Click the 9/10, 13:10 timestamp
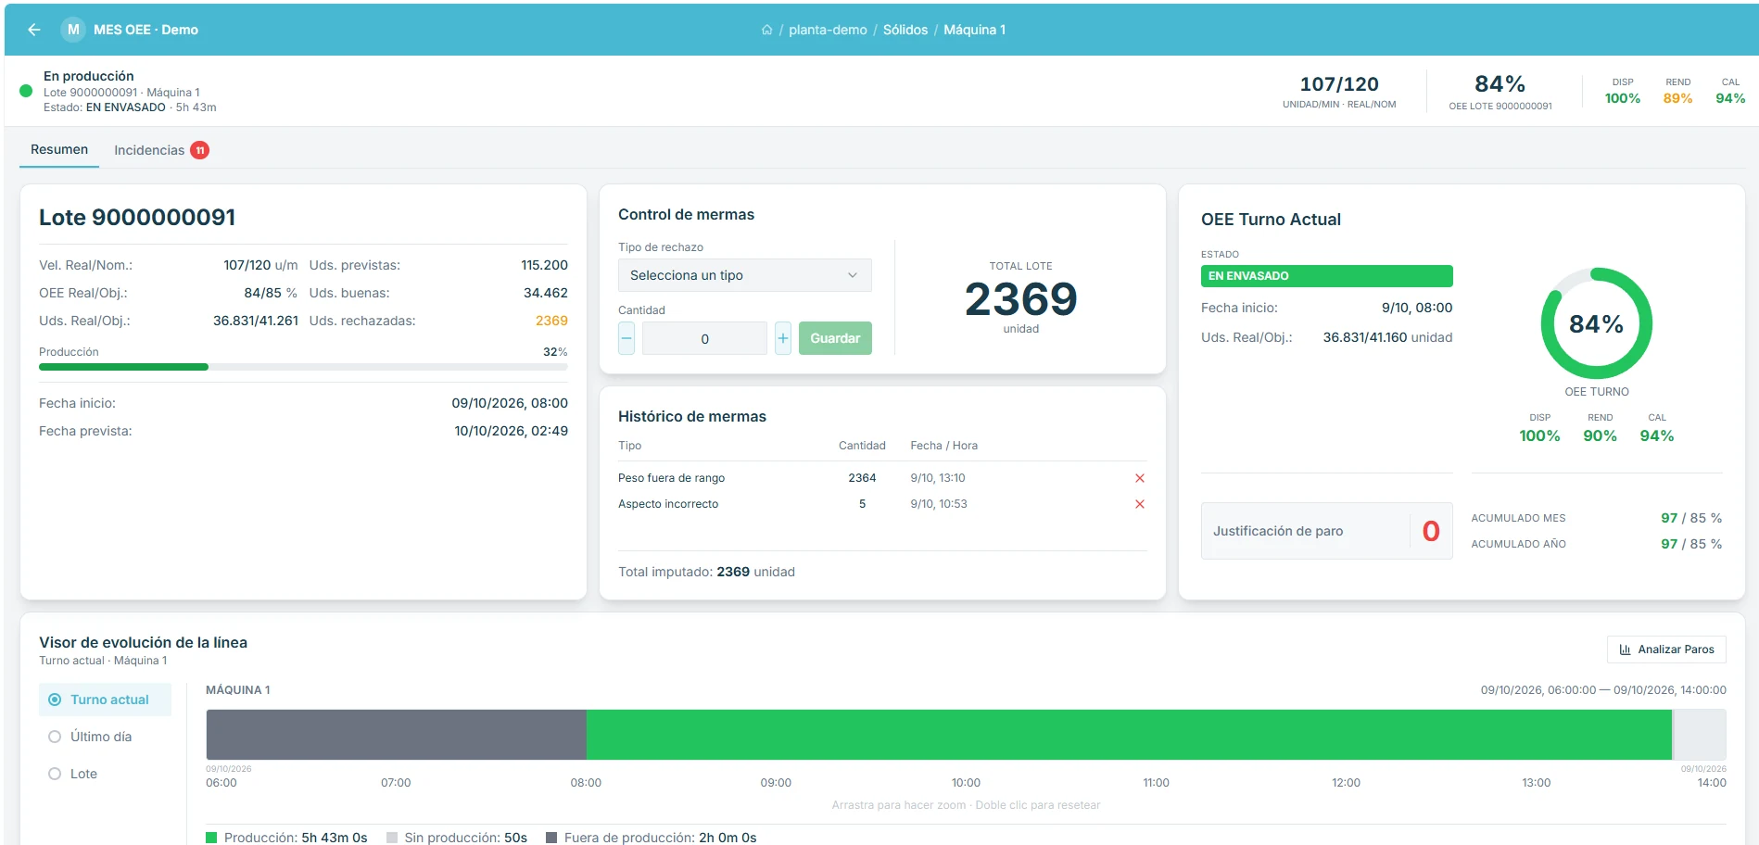 [938, 478]
